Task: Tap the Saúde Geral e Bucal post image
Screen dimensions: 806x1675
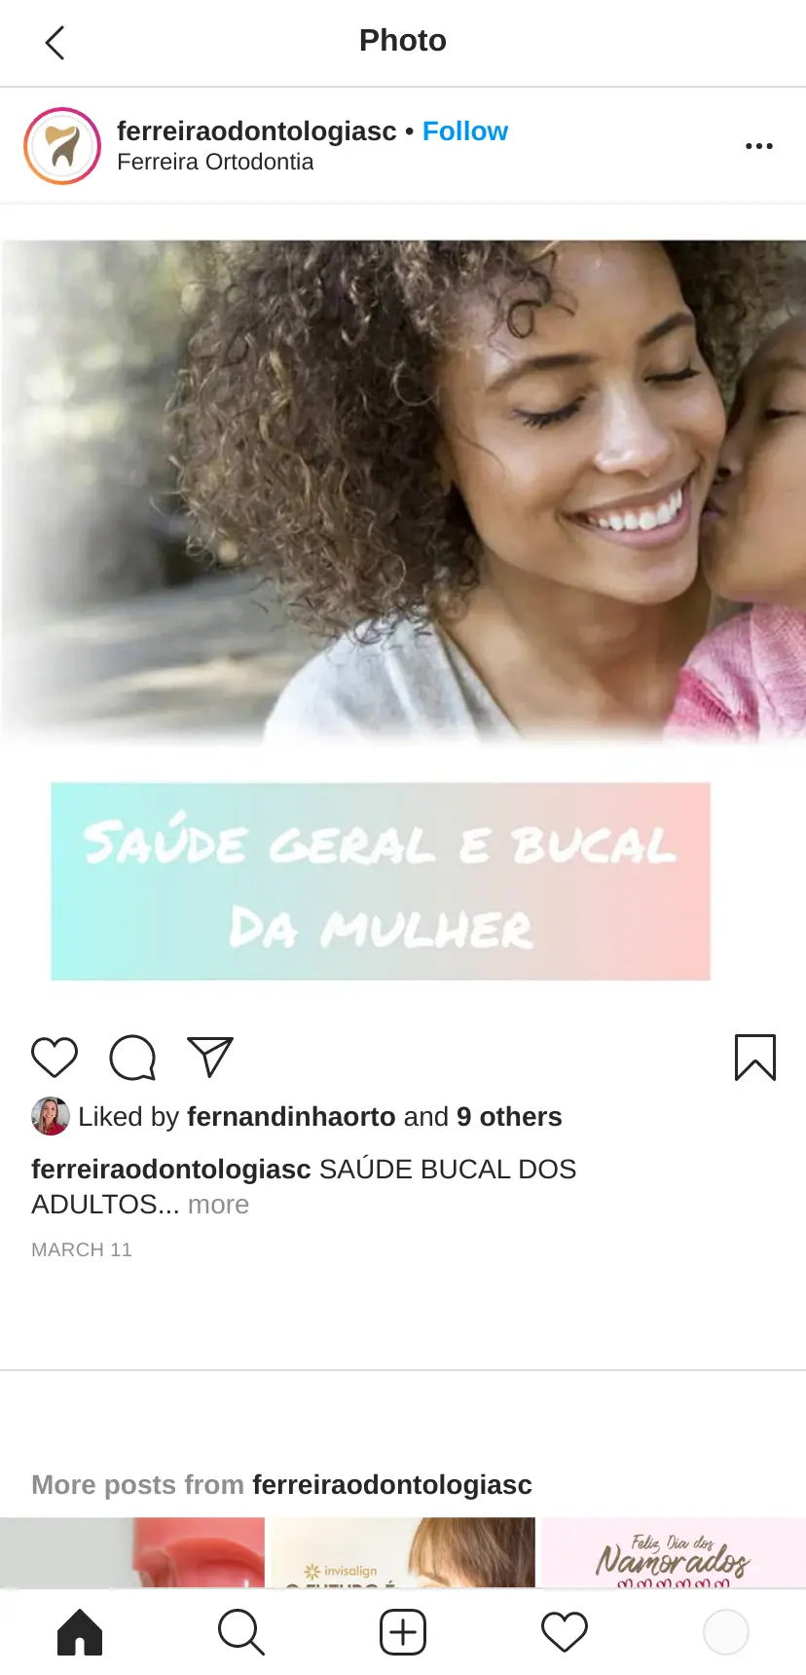Action: (403, 610)
